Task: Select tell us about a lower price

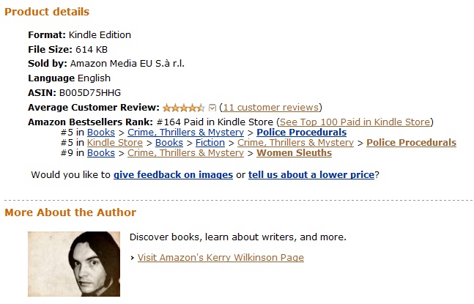Action: tap(311, 175)
